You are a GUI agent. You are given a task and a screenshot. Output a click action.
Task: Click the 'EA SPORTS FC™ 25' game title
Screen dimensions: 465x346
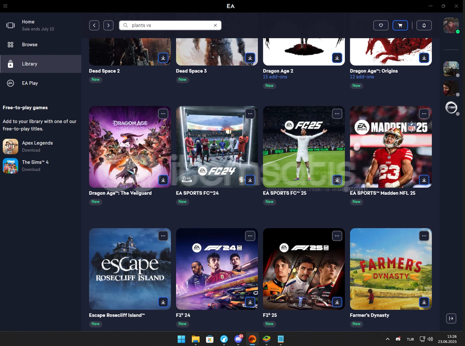[x=285, y=193]
